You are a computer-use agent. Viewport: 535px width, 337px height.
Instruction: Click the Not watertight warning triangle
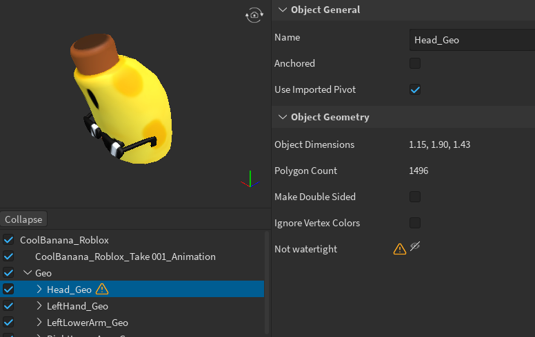[400, 249]
